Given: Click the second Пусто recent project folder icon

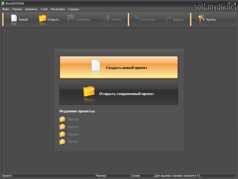Looking at the screenshot, I should coord(62,127).
